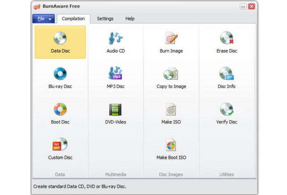Choose the Custom Disc option
The width and height of the screenshot is (287, 195).
click(60, 149)
